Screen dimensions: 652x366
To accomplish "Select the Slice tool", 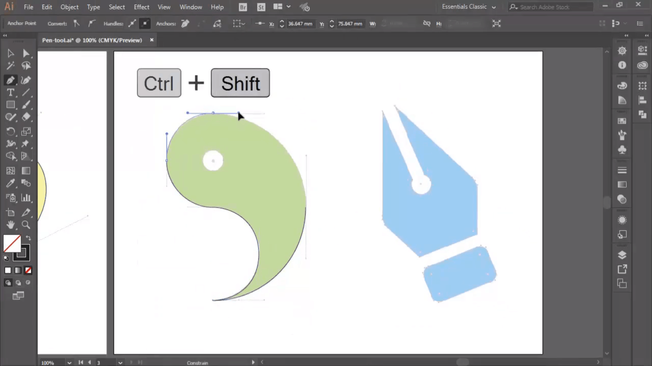I will [x=26, y=212].
